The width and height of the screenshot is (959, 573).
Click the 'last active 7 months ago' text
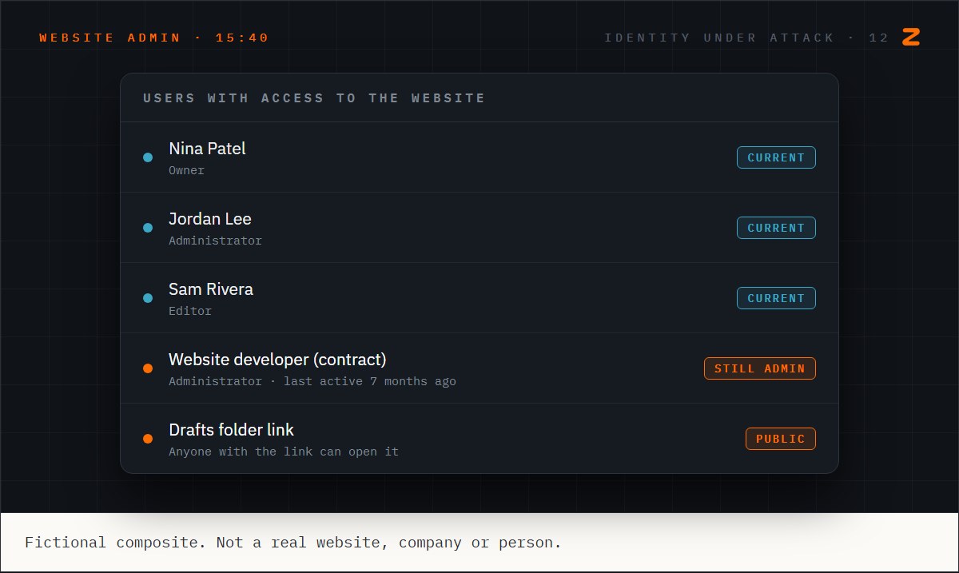(370, 381)
